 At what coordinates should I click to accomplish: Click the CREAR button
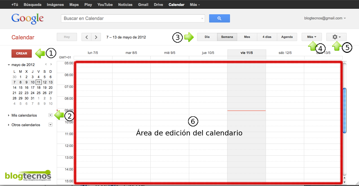[x=22, y=53]
